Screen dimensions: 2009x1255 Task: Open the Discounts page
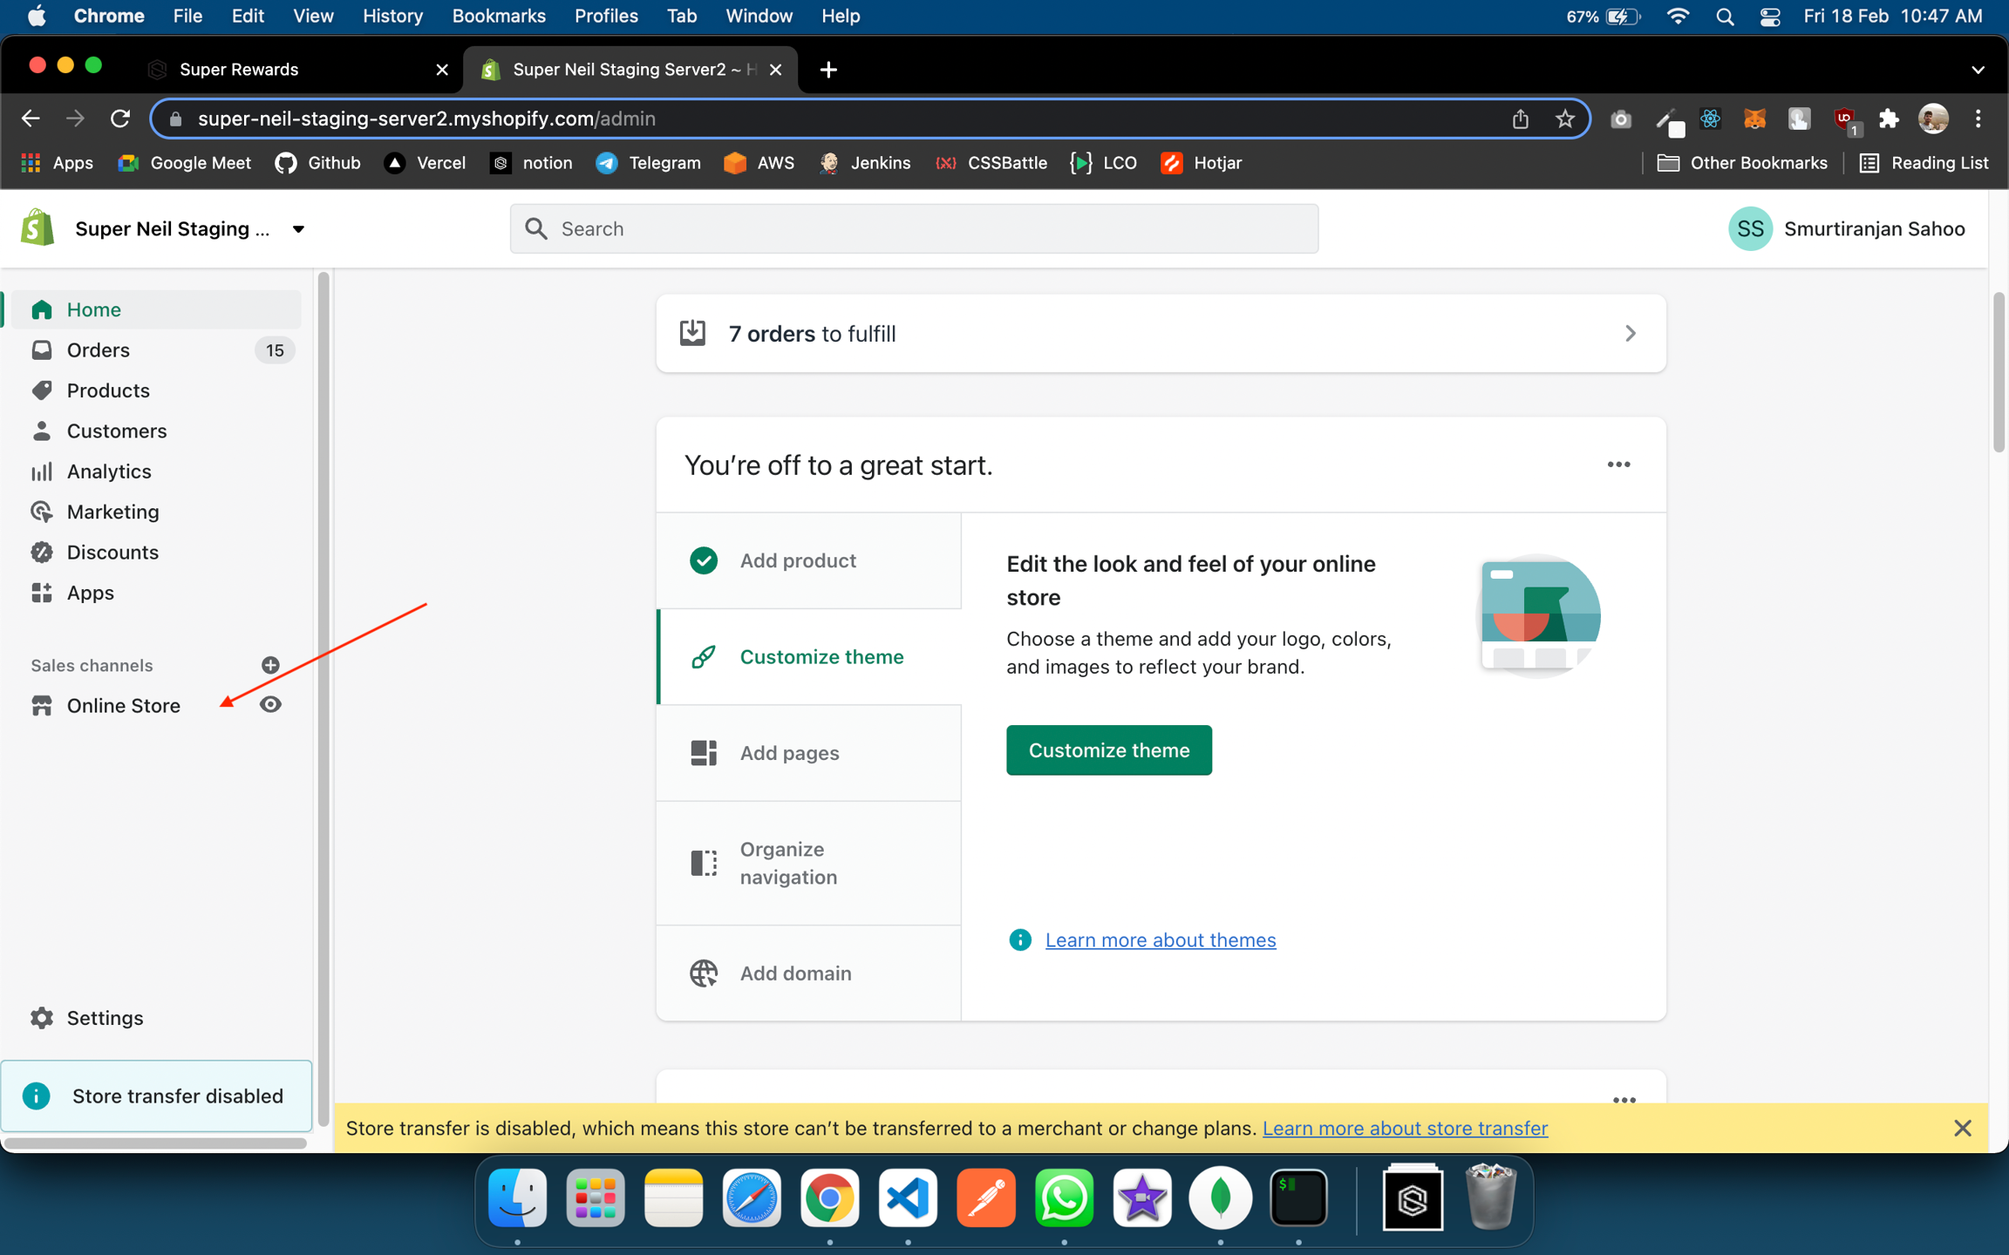[x=112, y=553]
